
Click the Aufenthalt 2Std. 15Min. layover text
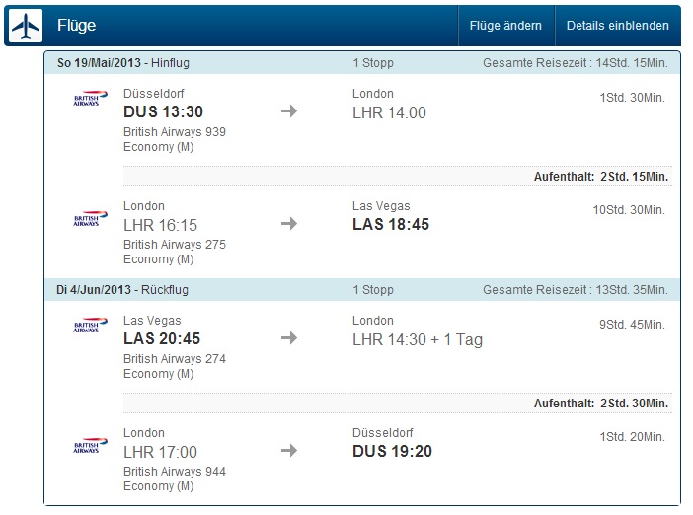[x=601, y=177]
